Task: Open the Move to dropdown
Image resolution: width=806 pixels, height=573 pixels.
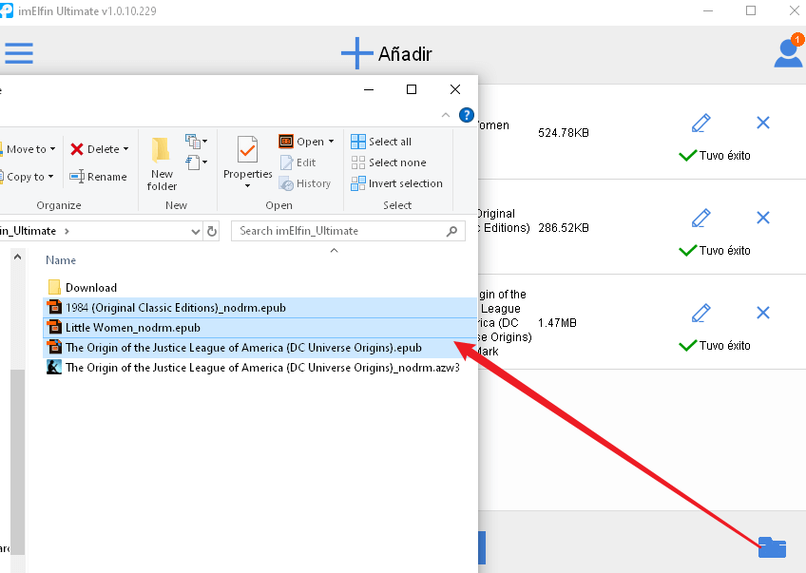Action: tap(29, 149)
